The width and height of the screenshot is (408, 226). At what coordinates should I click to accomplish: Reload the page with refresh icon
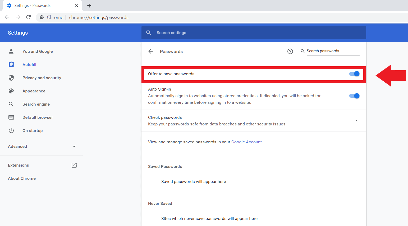coord(29,17)
